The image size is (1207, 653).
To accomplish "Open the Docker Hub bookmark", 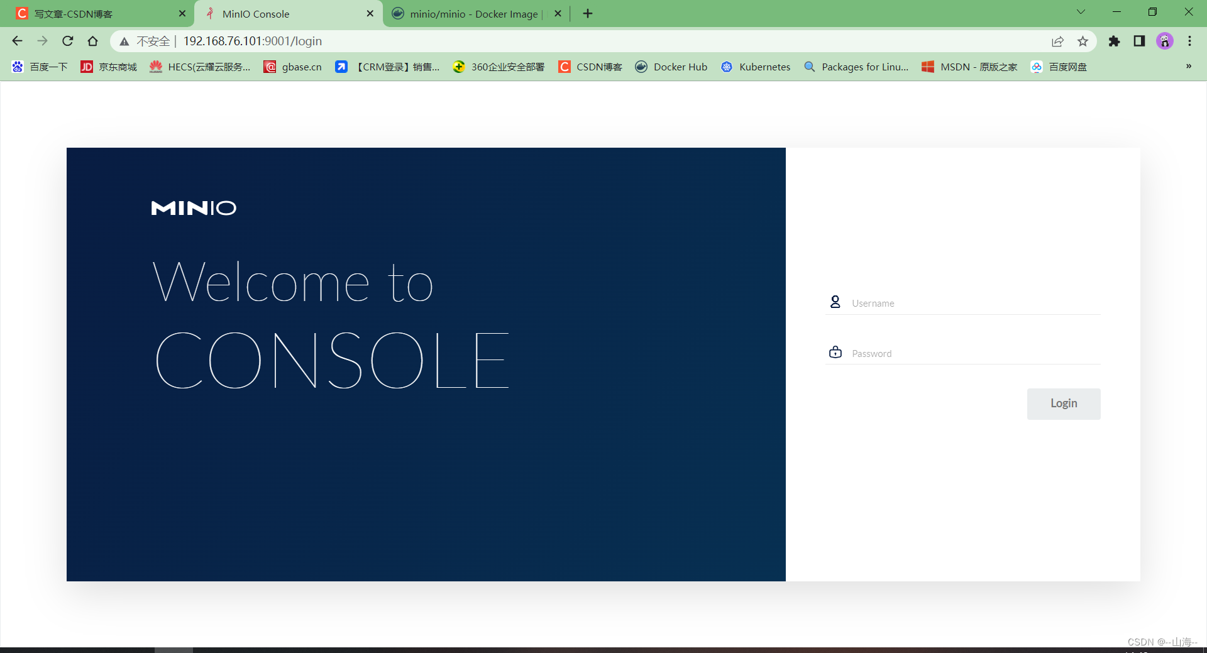I will coord(671,67).
